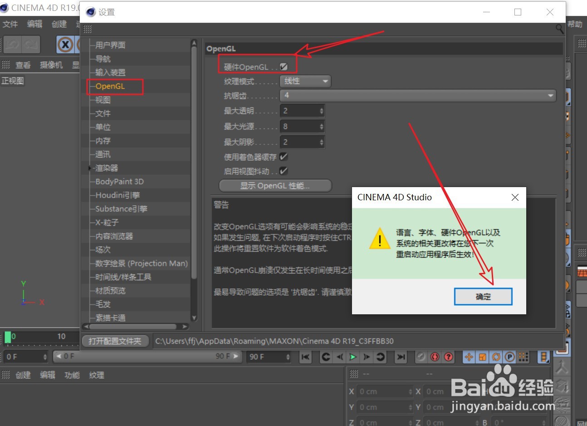Screen dimensions: 587x426
Task: Click 最大透明 spinner arrows
Action: pos(321,111)
